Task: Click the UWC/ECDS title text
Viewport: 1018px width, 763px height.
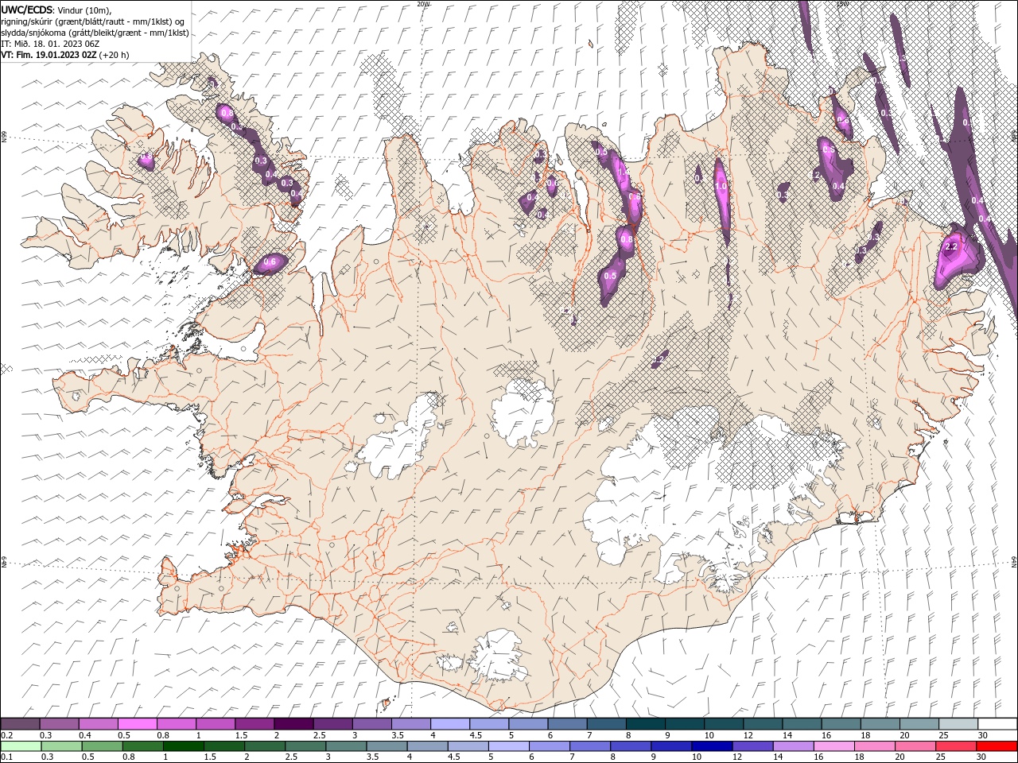Action: [x=28, y=10]
